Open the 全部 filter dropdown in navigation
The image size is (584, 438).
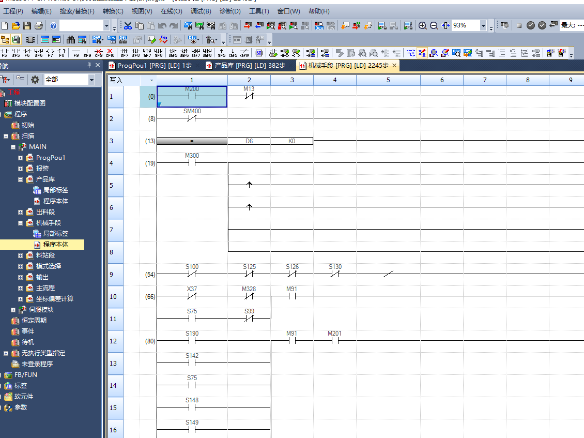pos(91,80)
